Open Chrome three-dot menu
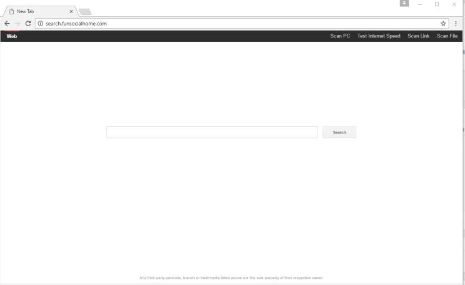 coord(456,23)
